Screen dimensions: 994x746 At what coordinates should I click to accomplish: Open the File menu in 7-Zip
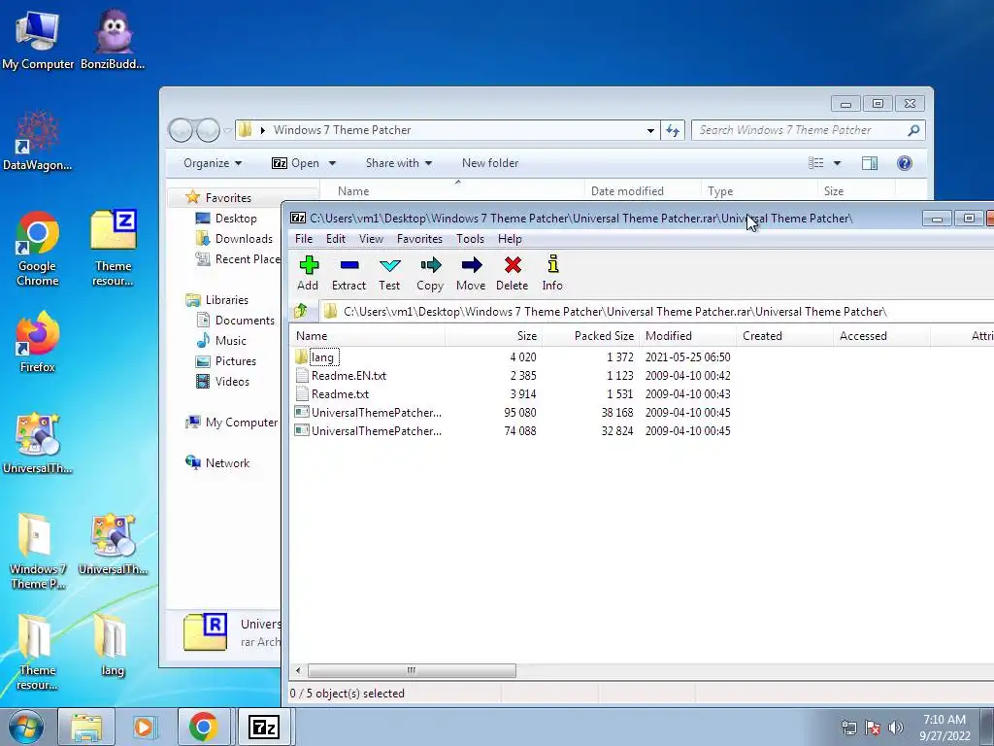304,239
